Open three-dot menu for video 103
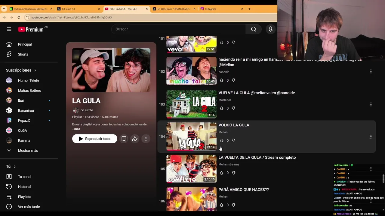Screen dimensions: 385x216 [x=371, y=104]
